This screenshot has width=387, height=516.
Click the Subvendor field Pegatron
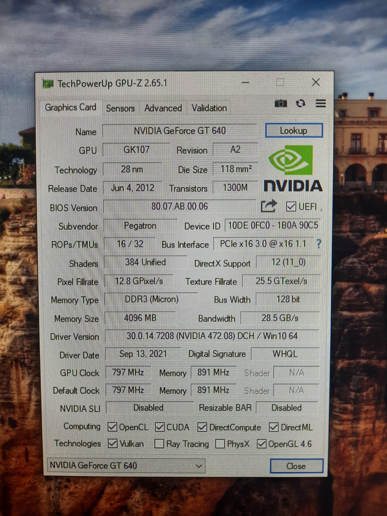[140, 226]
